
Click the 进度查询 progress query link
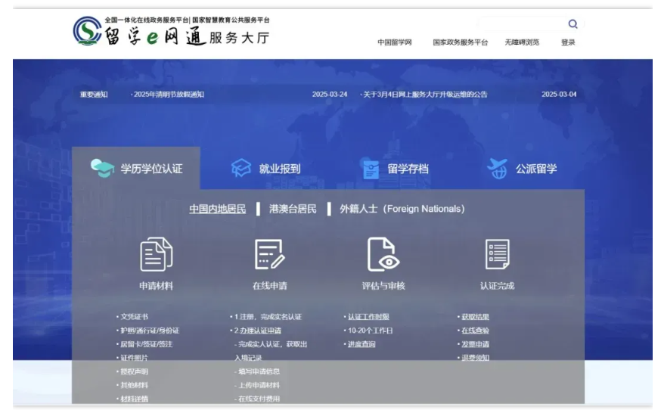pyautogui.click(x=362, y=344)
